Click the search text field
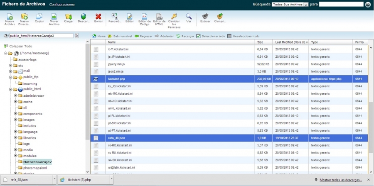Image resolution: width=374 pixels, height=186 pixels. 341,4
